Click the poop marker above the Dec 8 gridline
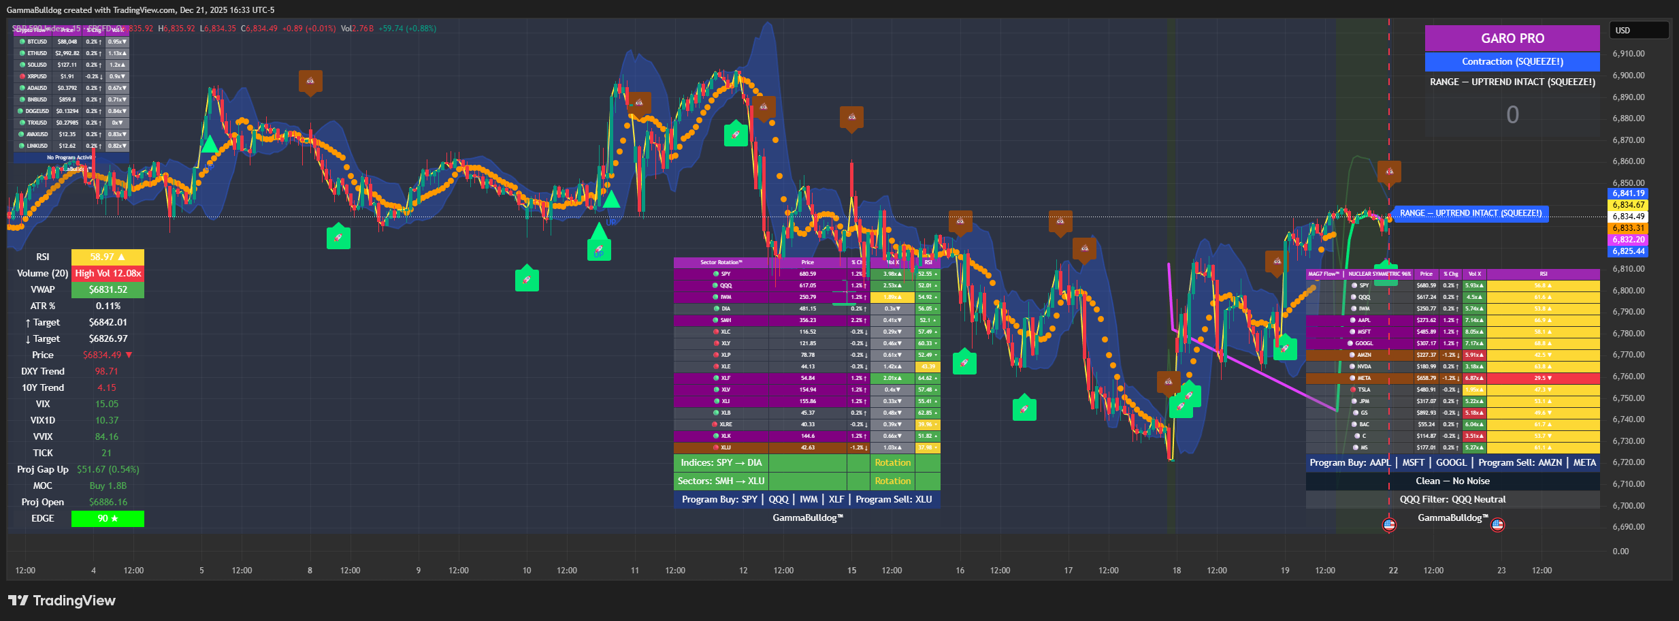1679x621 pixels. (310, 82)
